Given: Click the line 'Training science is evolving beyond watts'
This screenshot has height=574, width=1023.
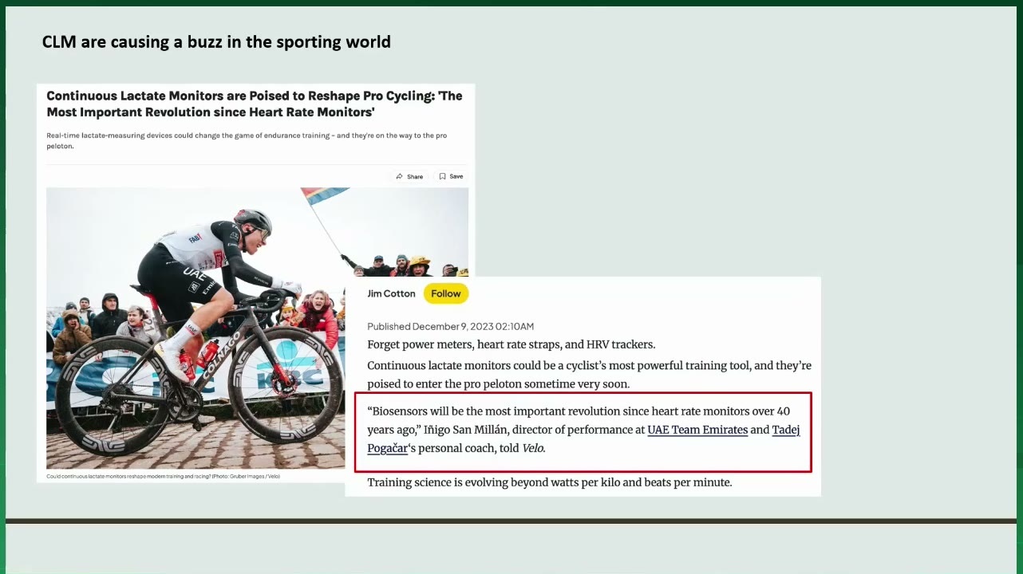Looking at the screenshot, I should coord(549,482).
